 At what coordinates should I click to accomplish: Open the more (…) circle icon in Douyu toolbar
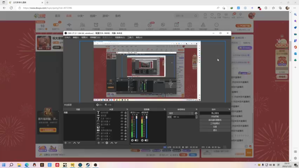click(x=216, y=25)
